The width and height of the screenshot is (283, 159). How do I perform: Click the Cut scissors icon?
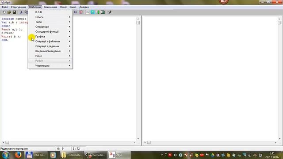pyautogui.click(x=21, y=12)
